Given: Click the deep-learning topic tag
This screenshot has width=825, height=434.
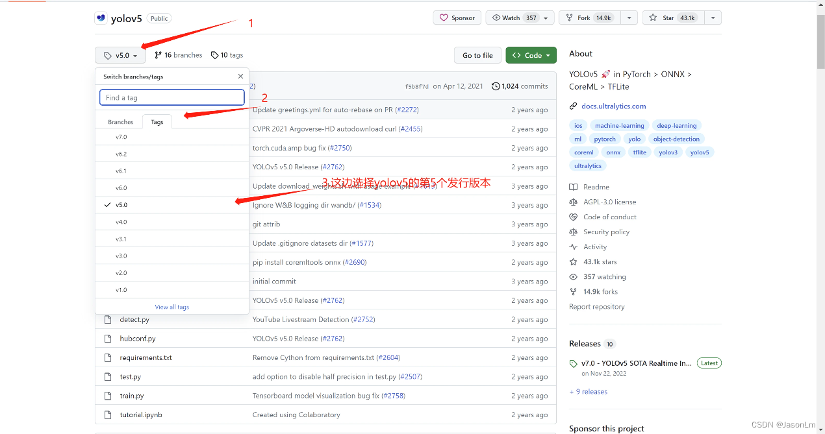Looking at the screenshot, I should coord(676,126).
